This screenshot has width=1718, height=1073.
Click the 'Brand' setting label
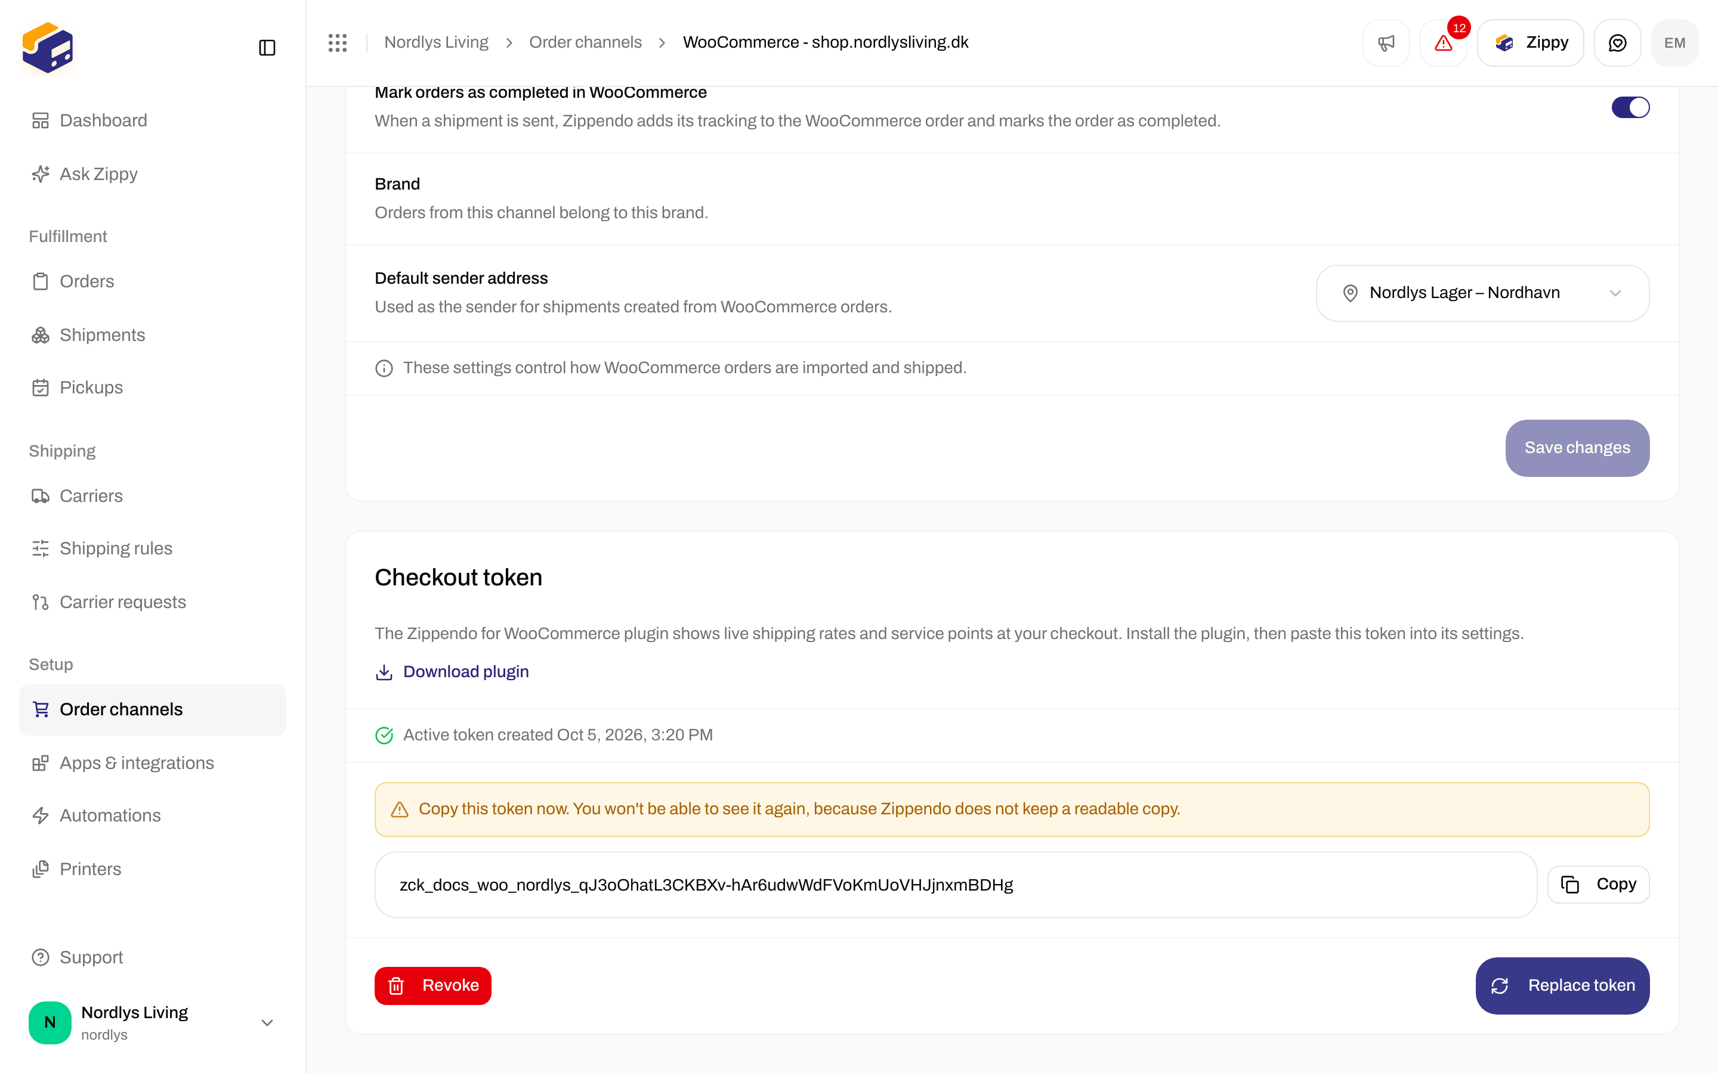397,185
